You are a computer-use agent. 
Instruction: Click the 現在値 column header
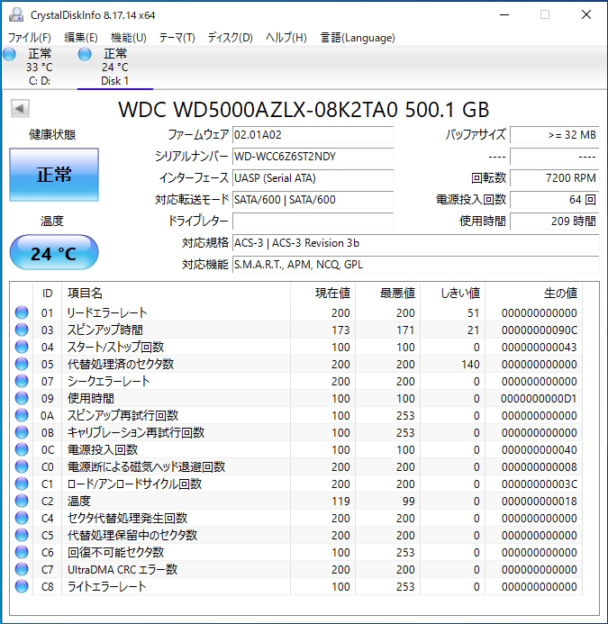tap(322, 294)
